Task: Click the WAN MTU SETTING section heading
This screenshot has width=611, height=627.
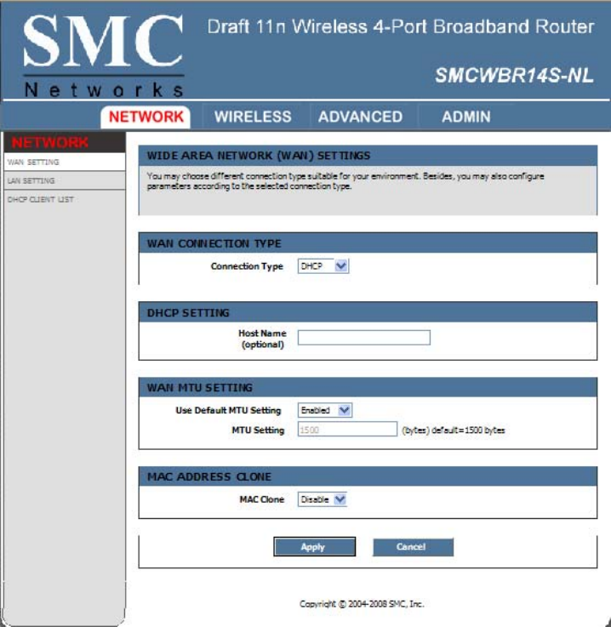Action: click(x=199, y=387)
